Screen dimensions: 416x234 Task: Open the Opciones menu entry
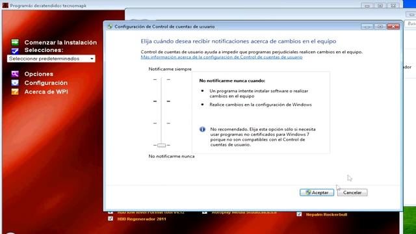pyautogui.click(x=39, y=74)
